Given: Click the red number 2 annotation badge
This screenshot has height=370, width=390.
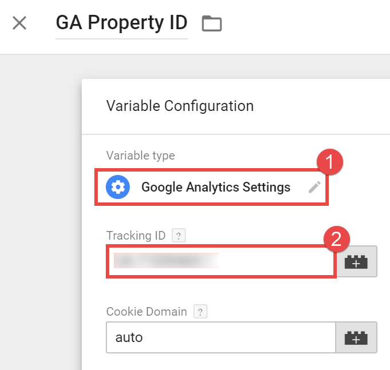Looking at the screenshot, I should pos(337,238).
